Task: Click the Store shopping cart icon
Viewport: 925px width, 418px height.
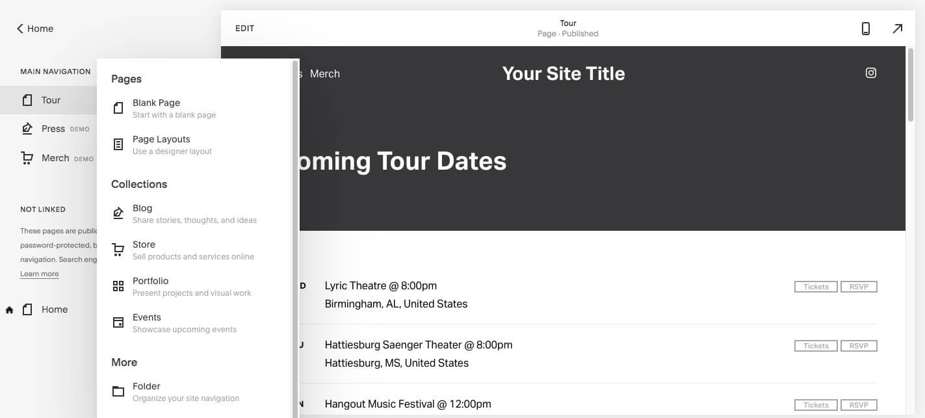Action: (118, 249)
